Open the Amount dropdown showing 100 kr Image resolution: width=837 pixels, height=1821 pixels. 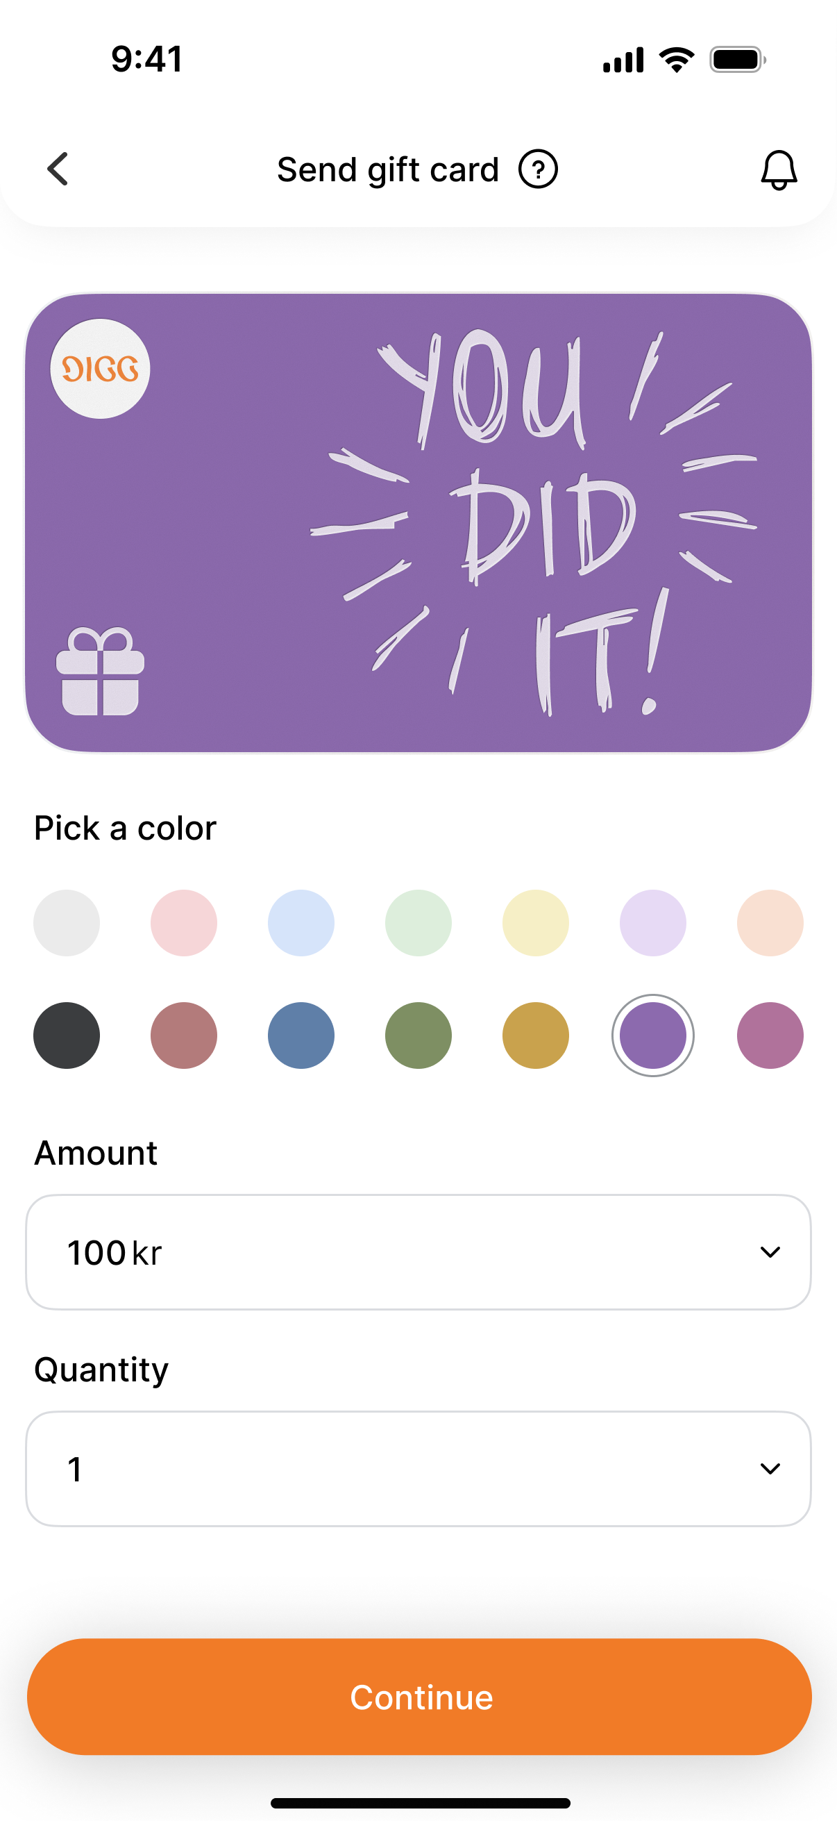[x=418, y=1252]
